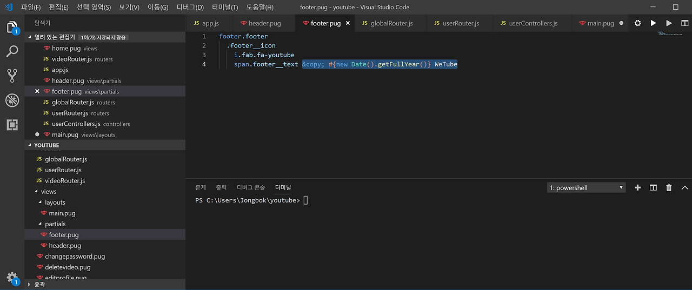Select the 터미널 panel tab
The image size is (692, 290).
point(283,187)
